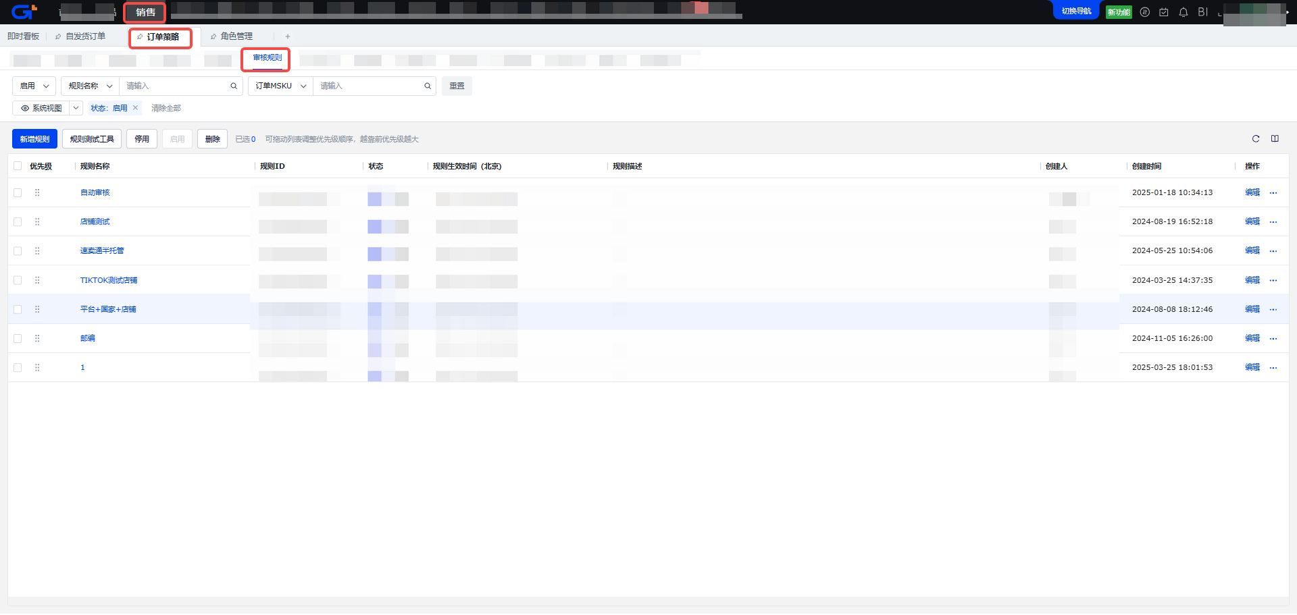The height and width of the screenshot is (615, 1297).
Task: Open the BI module icon
Action: pos(1203,12)
